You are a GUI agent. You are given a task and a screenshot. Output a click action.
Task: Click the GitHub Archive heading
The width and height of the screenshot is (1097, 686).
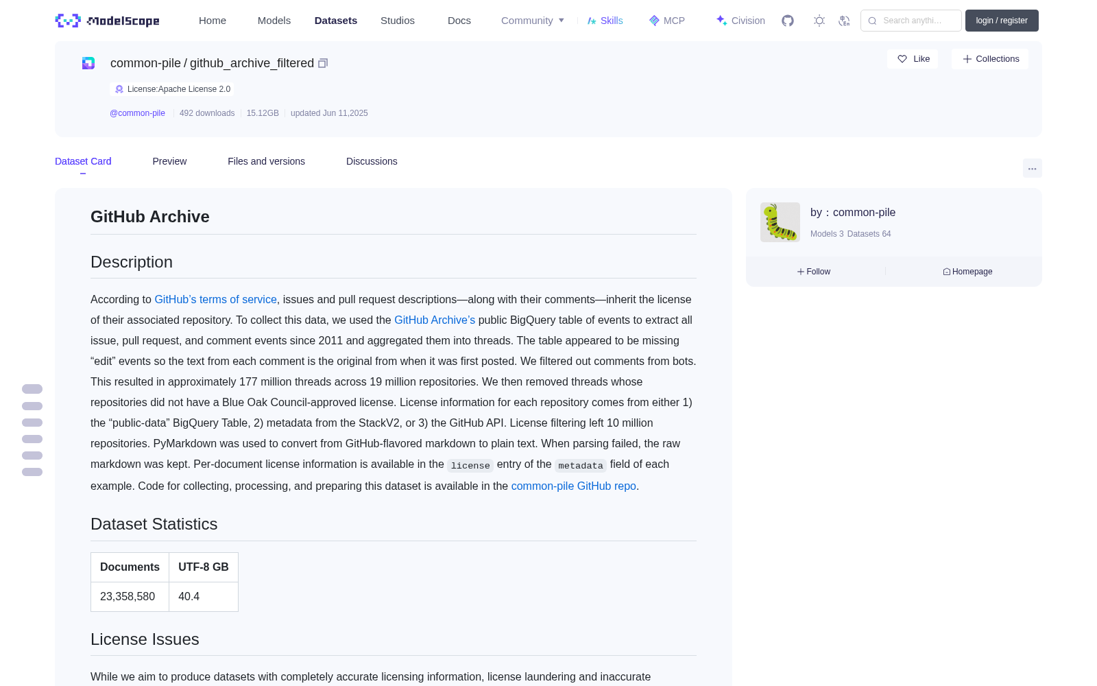[x=150, y=217]
